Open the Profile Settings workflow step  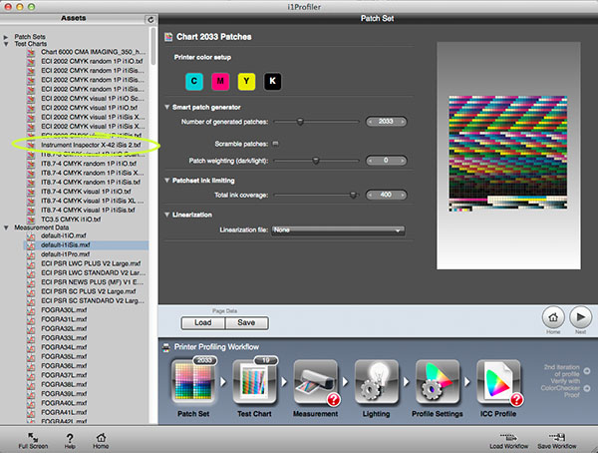[x=438, y=382]
